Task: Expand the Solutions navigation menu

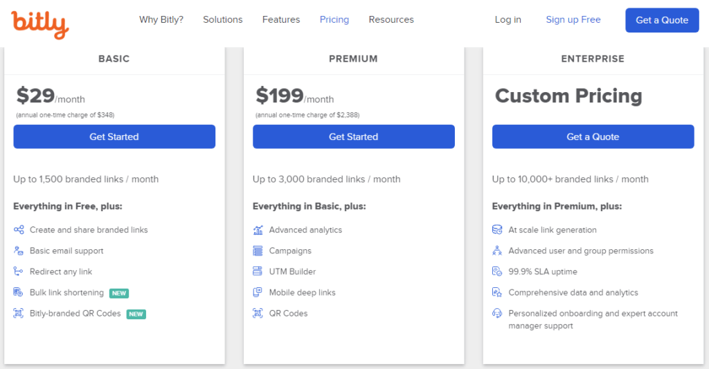Action: [x=222, y=19]
